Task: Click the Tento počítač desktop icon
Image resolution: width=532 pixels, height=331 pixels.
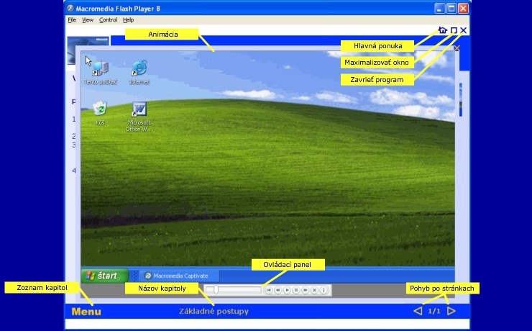Action: (101, 72)
